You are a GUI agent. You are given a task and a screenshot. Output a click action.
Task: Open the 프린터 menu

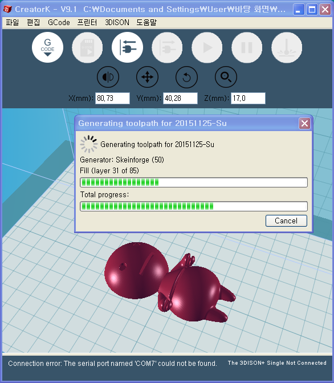click(x=87, y=22)
